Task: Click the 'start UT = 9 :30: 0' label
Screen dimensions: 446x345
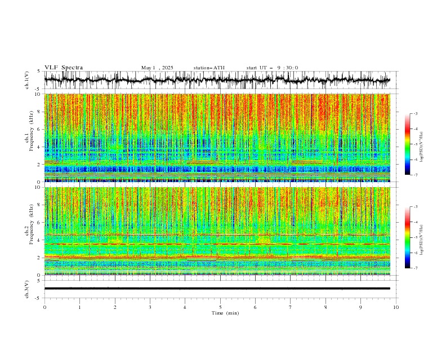Action: click(x=272, y=68)
